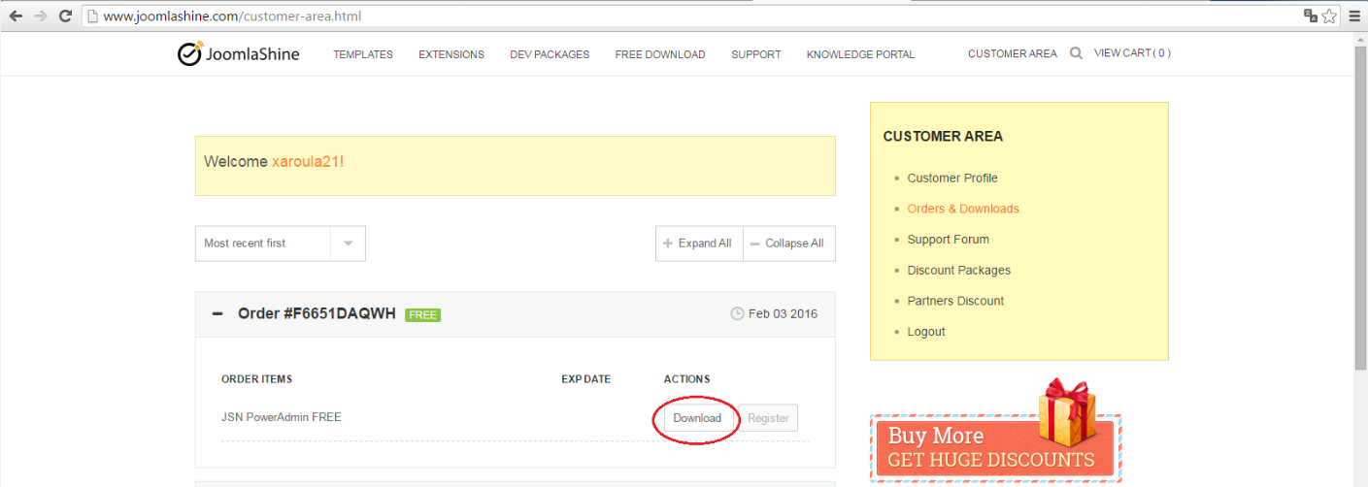This screenshot has width=1368, height=487.
Task: Click the Feb 03 2016 order date
Action: (774, 314)
